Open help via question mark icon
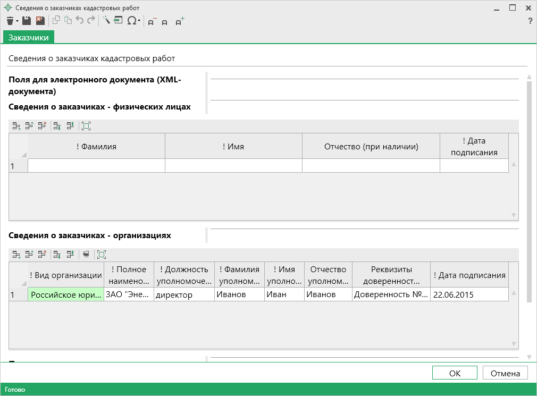Image resolution: width=537 pixels, height=396 pixels. 530,21
